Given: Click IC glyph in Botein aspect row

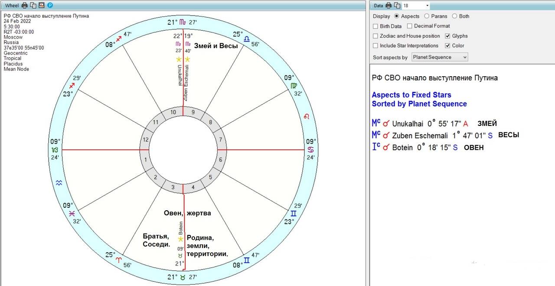Looking at the screenshot, I should click(x=376, y=147).
